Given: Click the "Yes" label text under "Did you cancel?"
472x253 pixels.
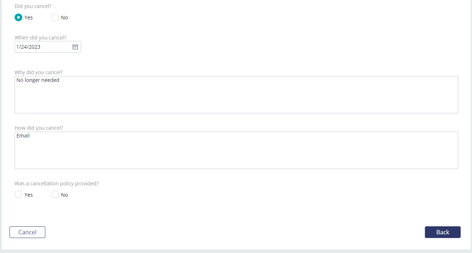Looking at the screenshot, I should click(28, 18).
